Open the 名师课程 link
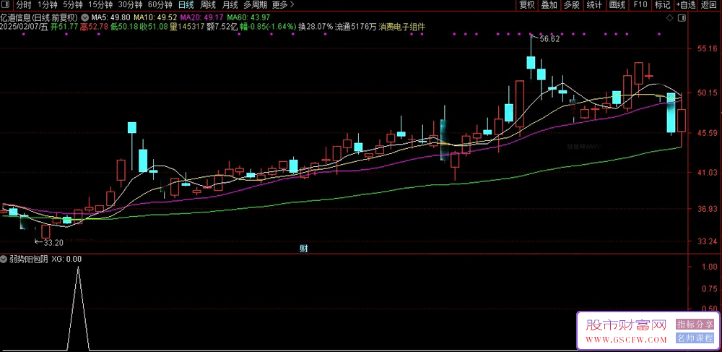The image size is (722, 352). (695, 338)
